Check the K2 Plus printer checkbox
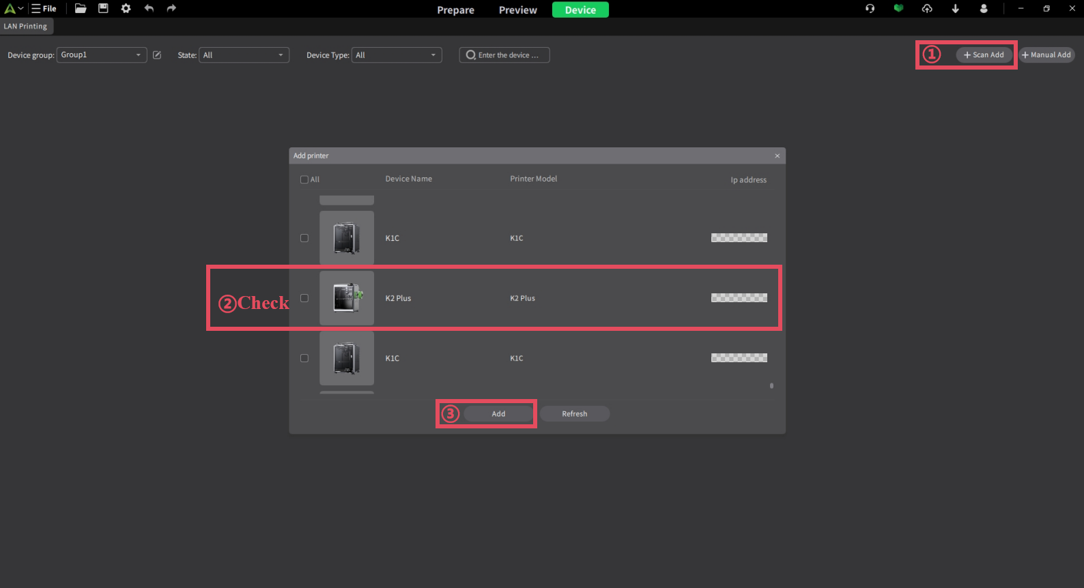 (304, 298)
